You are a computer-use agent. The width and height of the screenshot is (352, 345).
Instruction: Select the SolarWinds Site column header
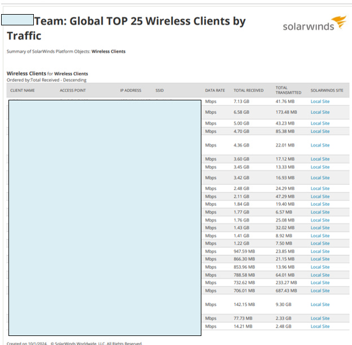(327, 90)
